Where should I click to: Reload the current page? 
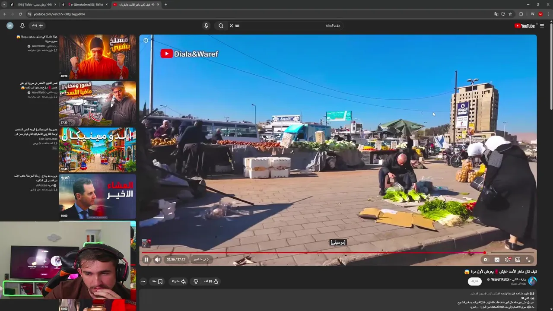[x=20, y=14]
